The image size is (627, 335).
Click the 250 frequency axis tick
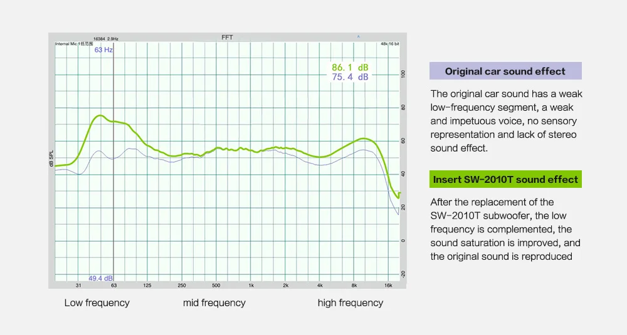[182, 286]
